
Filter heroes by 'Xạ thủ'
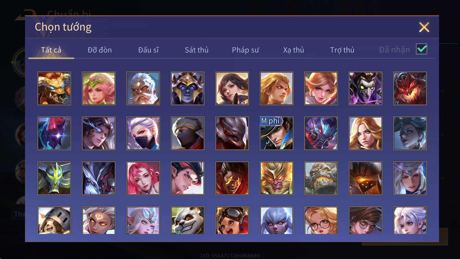pos(294,50)
